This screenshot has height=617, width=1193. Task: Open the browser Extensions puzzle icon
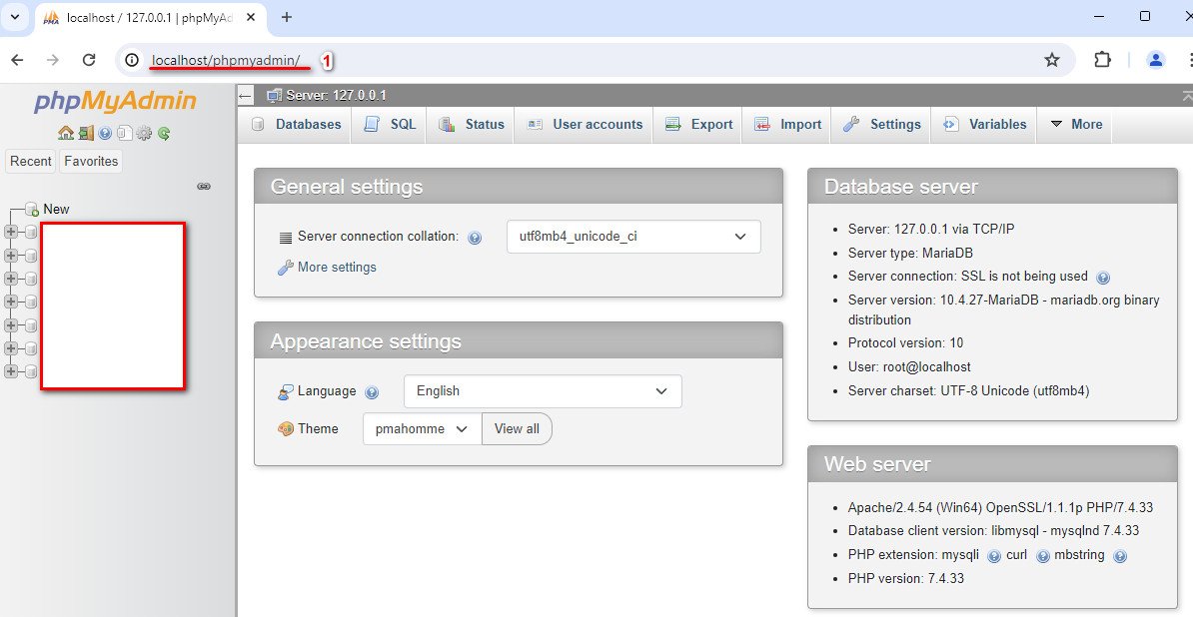click(1102, 60)
